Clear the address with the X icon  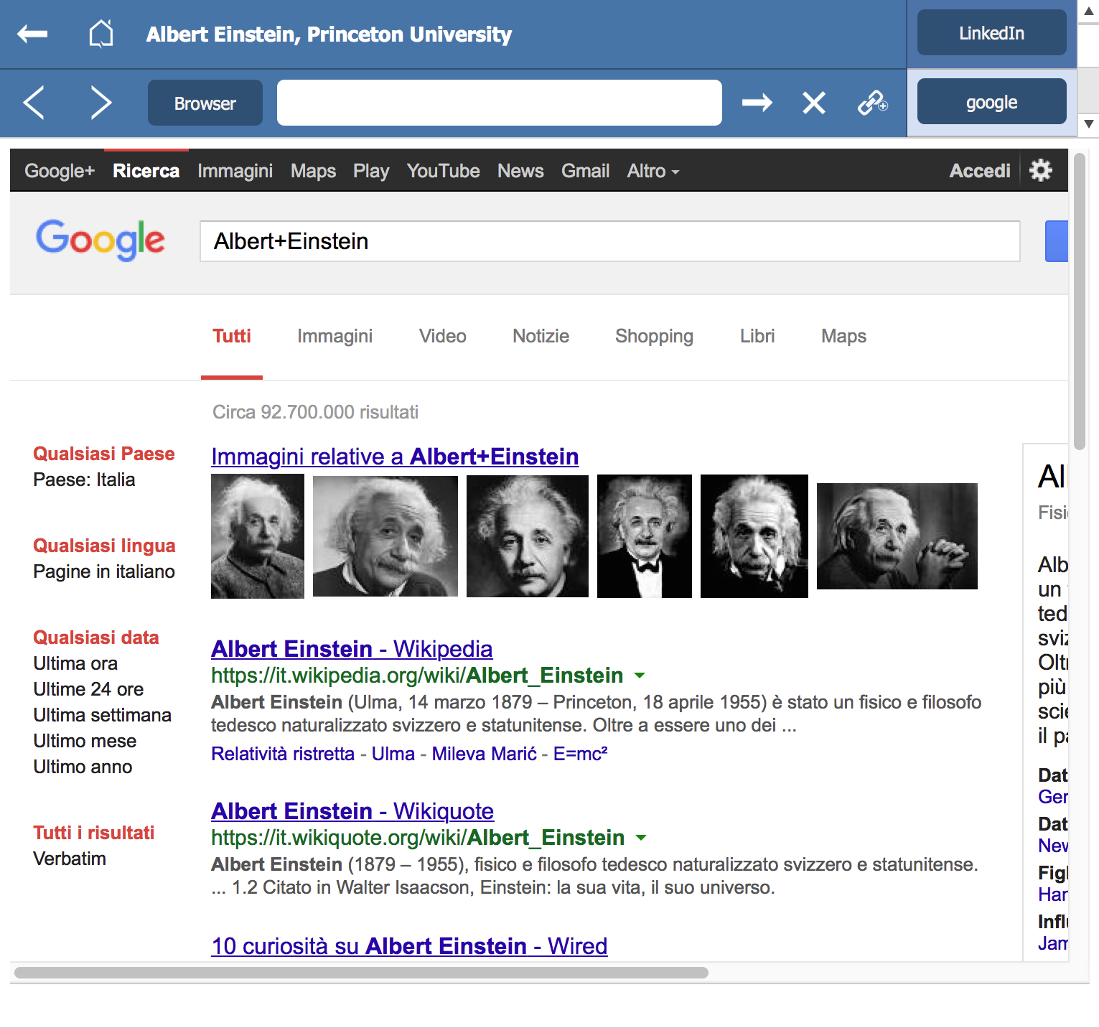tap(814, 103)
